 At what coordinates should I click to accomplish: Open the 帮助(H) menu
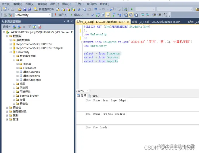coord(104,4)
